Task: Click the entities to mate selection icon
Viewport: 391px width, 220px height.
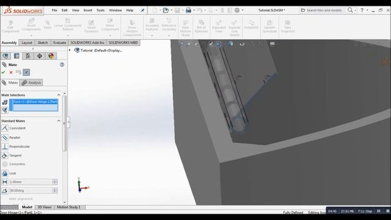Action: click(5, 102)
